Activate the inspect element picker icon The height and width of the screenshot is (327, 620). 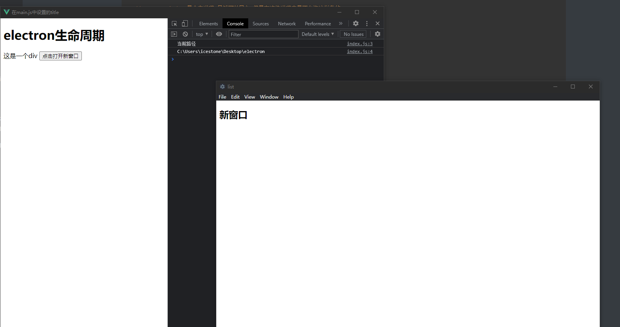point(174,24)
